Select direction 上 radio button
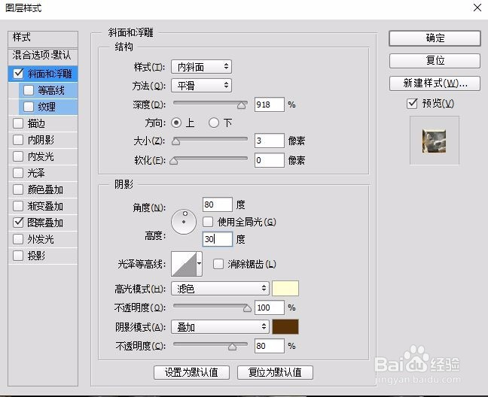The image size is (488, 397). point(176,123)
